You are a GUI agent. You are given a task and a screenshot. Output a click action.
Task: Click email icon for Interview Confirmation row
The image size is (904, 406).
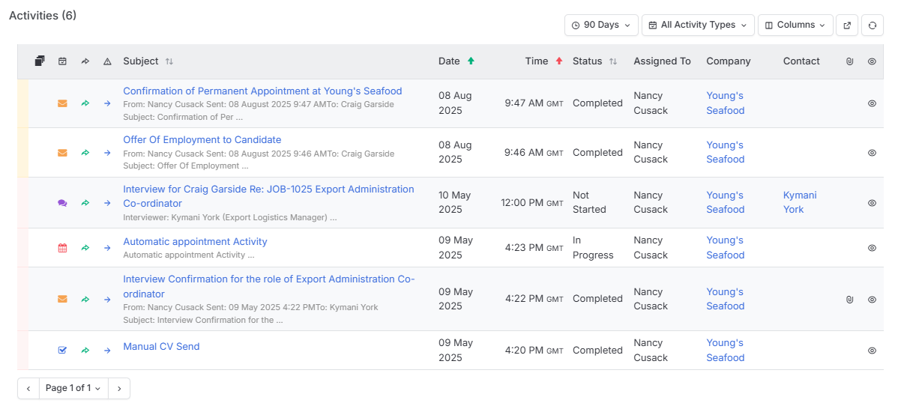pyautogui.click(x=62, y=299)
